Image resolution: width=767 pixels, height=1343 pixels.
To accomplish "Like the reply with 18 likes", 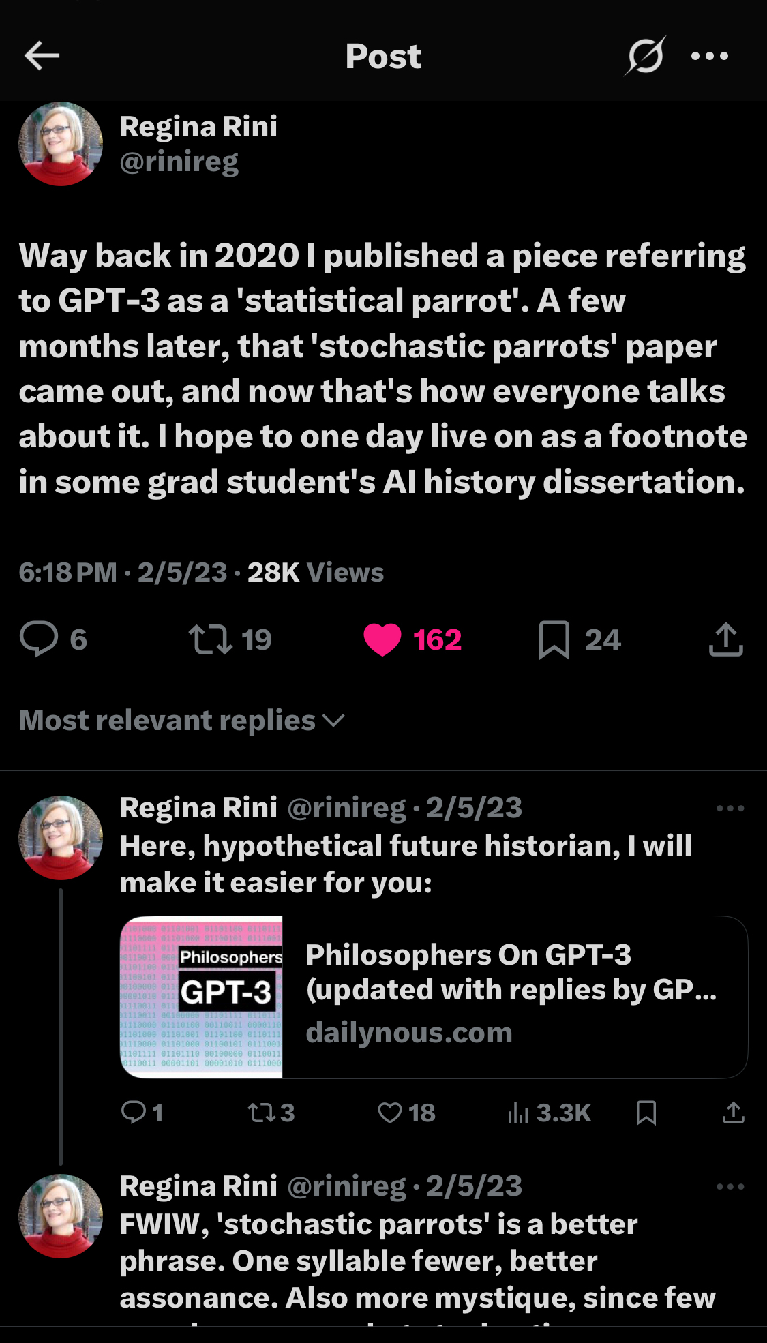I will point(390,1113).
